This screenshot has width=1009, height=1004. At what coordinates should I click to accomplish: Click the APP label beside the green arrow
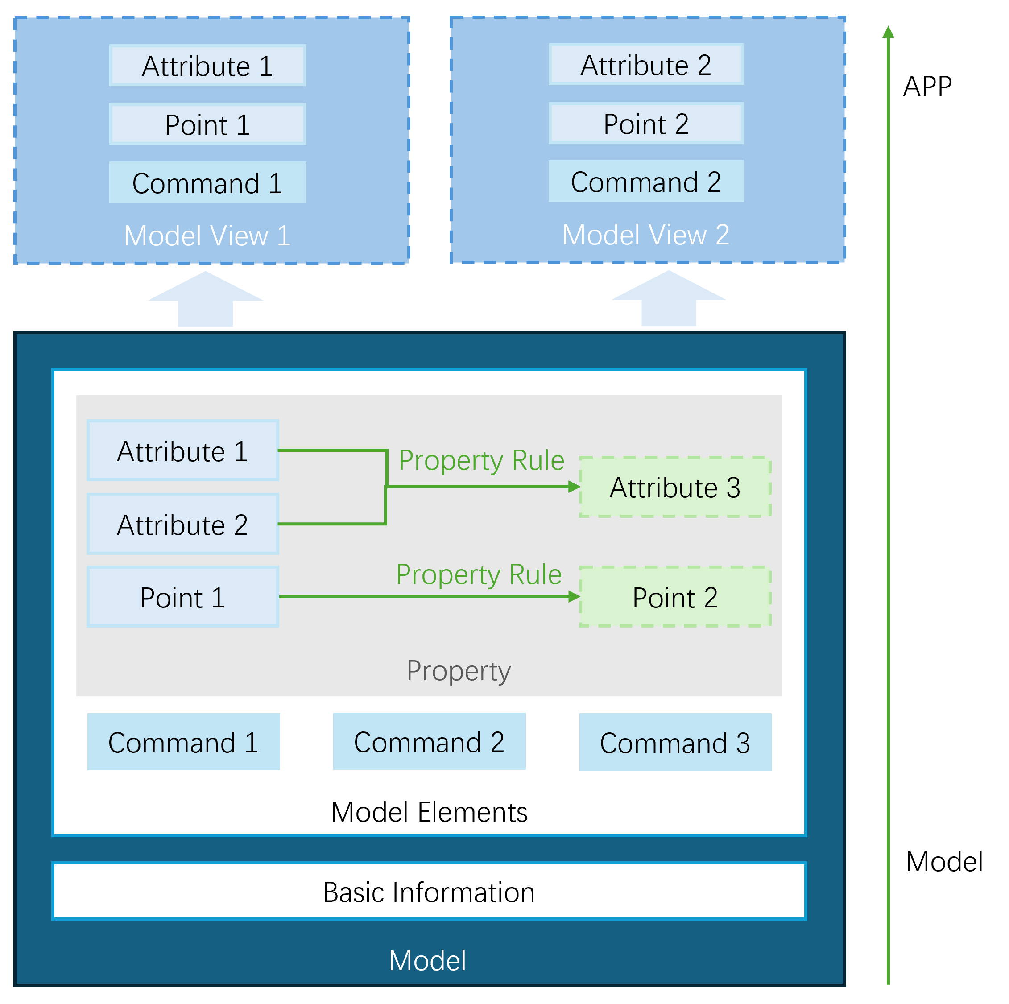927,86
